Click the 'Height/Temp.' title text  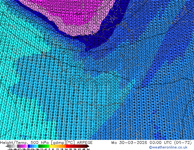pyautogui.click(x=14, y=143)
